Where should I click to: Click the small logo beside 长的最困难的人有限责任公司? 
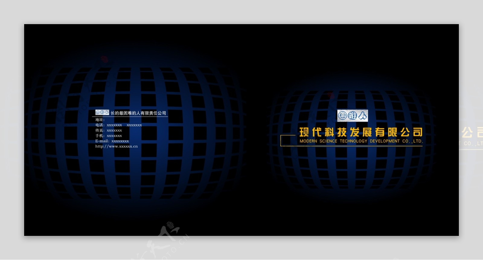(102, 113)
